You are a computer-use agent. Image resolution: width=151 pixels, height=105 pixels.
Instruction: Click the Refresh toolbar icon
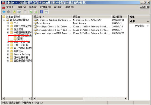pos(31,12)
